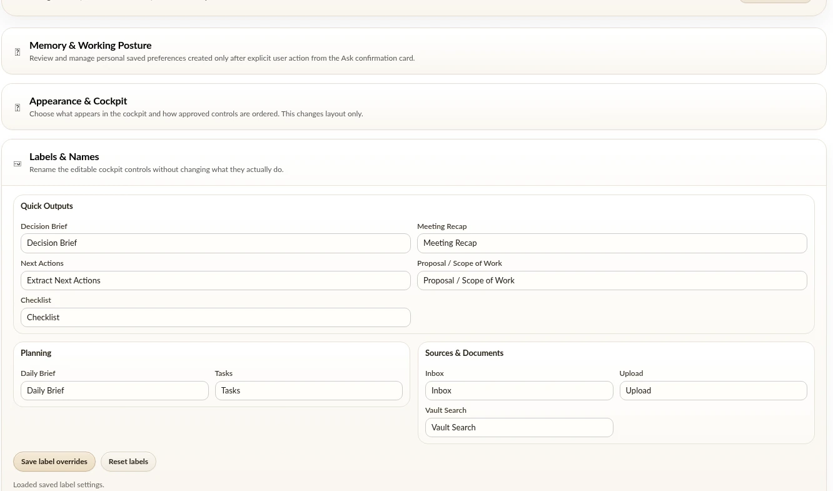Image resolution: width=833 pixels, height=491 pixels.
Task: Click the Vault Search text input
Action: pos(519,428)
